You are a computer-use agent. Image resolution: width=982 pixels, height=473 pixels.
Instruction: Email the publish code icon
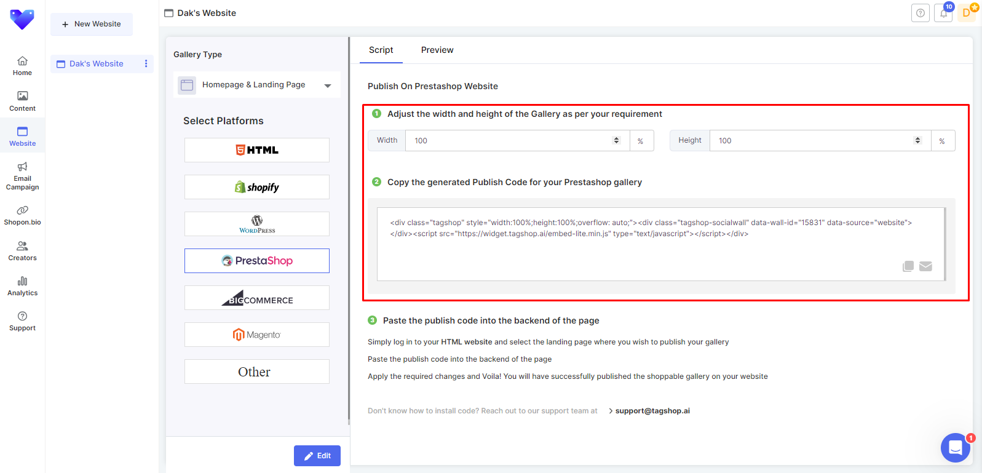926,266
